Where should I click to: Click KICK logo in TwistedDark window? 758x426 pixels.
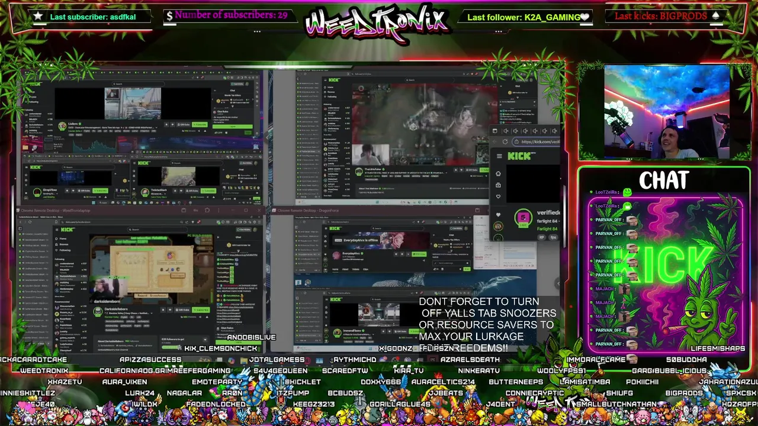(144, 163)
